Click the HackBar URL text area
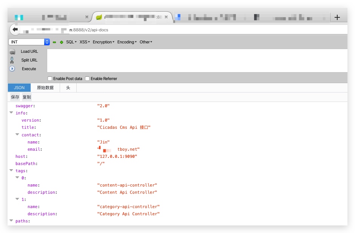The image size is (355, 233). pos(197,61)
